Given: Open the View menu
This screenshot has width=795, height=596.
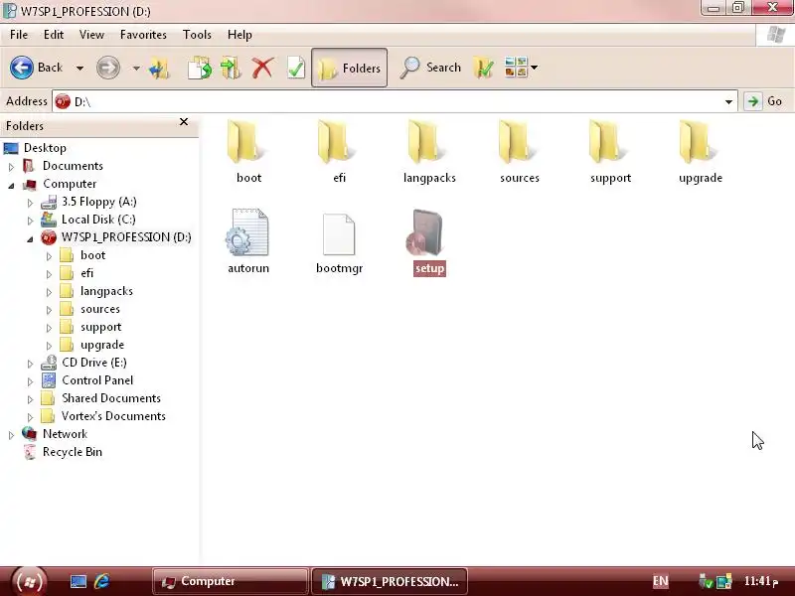Looking at the screenshot, I should coord(91,35).
